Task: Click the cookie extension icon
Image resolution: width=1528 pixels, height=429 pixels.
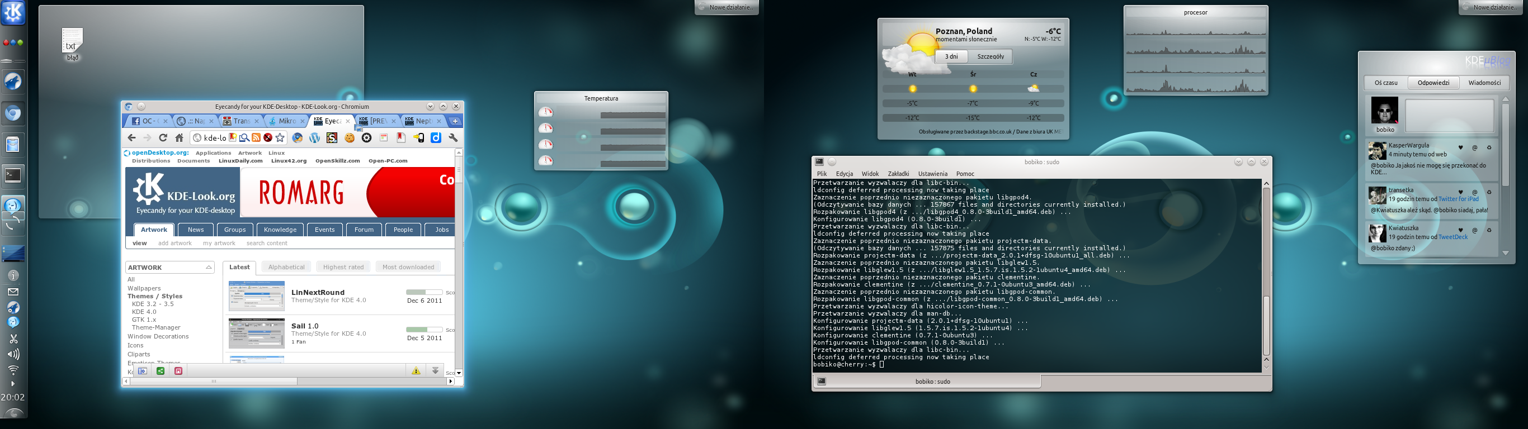Action: (350, 138)
